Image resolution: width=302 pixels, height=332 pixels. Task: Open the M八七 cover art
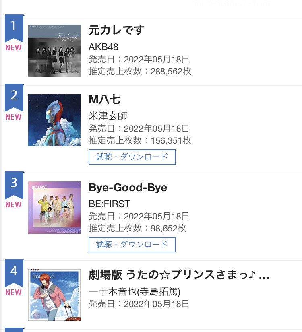[54, 120]
